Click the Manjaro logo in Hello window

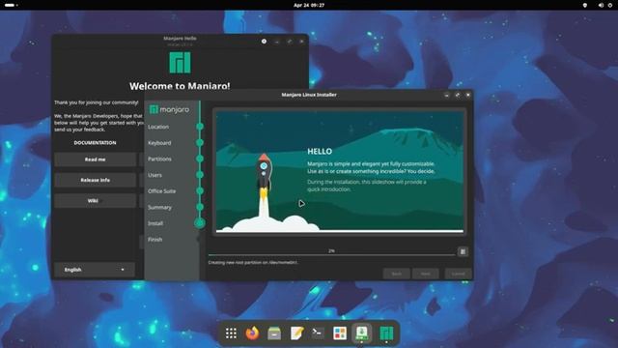[x=181, y=63]
